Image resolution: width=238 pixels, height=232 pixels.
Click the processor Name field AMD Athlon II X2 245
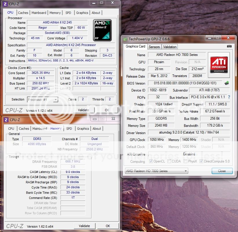tap(57, 22)
